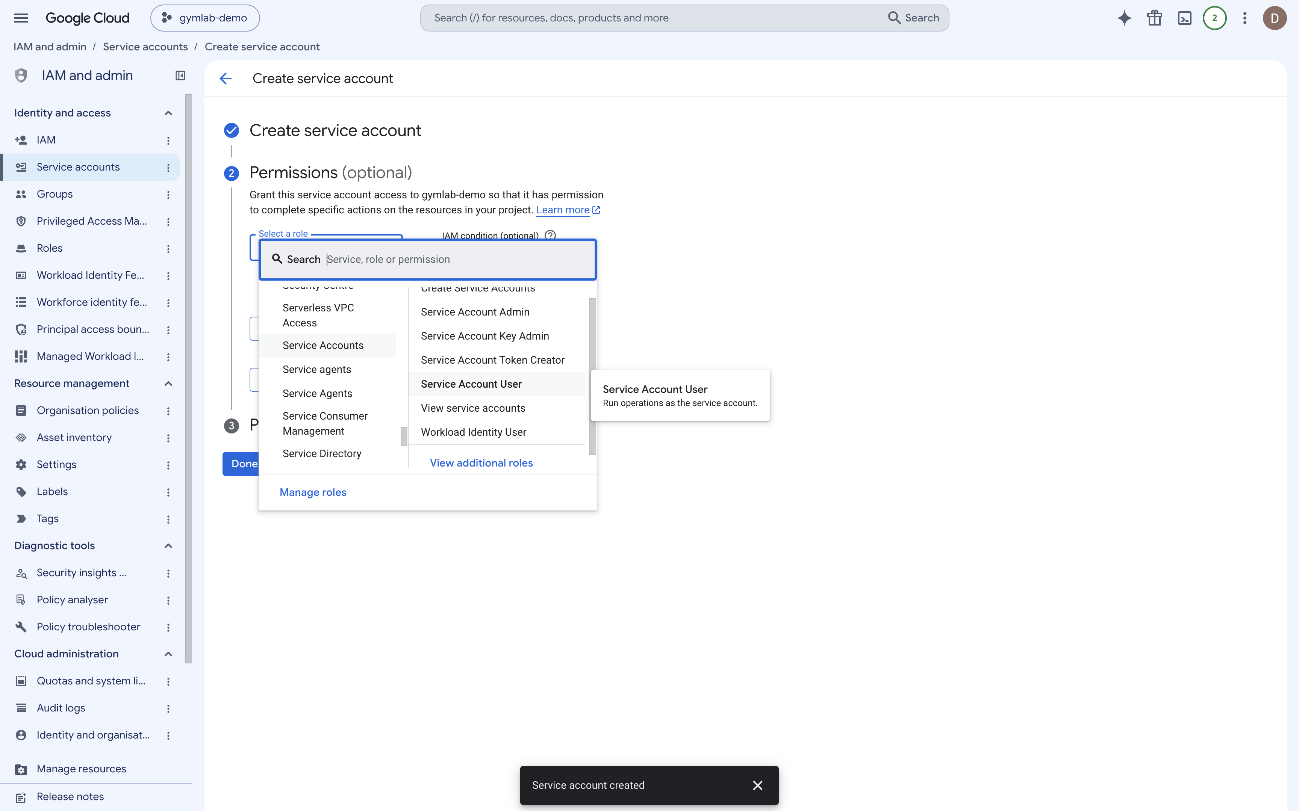Click the IAM condition help icon
The image size is (1299, 811).
550,235
